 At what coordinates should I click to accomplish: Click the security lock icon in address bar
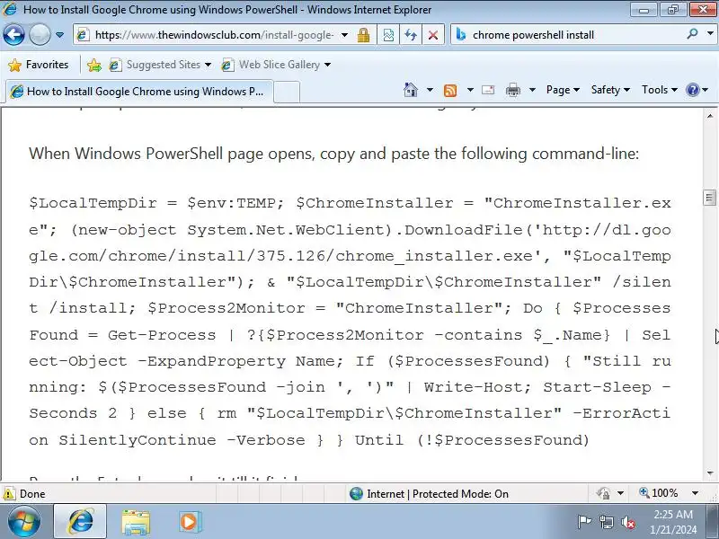click(364, 35)
